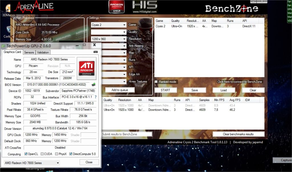Enable Ranked mode checkbox
The height and width of the screenshot is (172, 292).
coord(156,82)
